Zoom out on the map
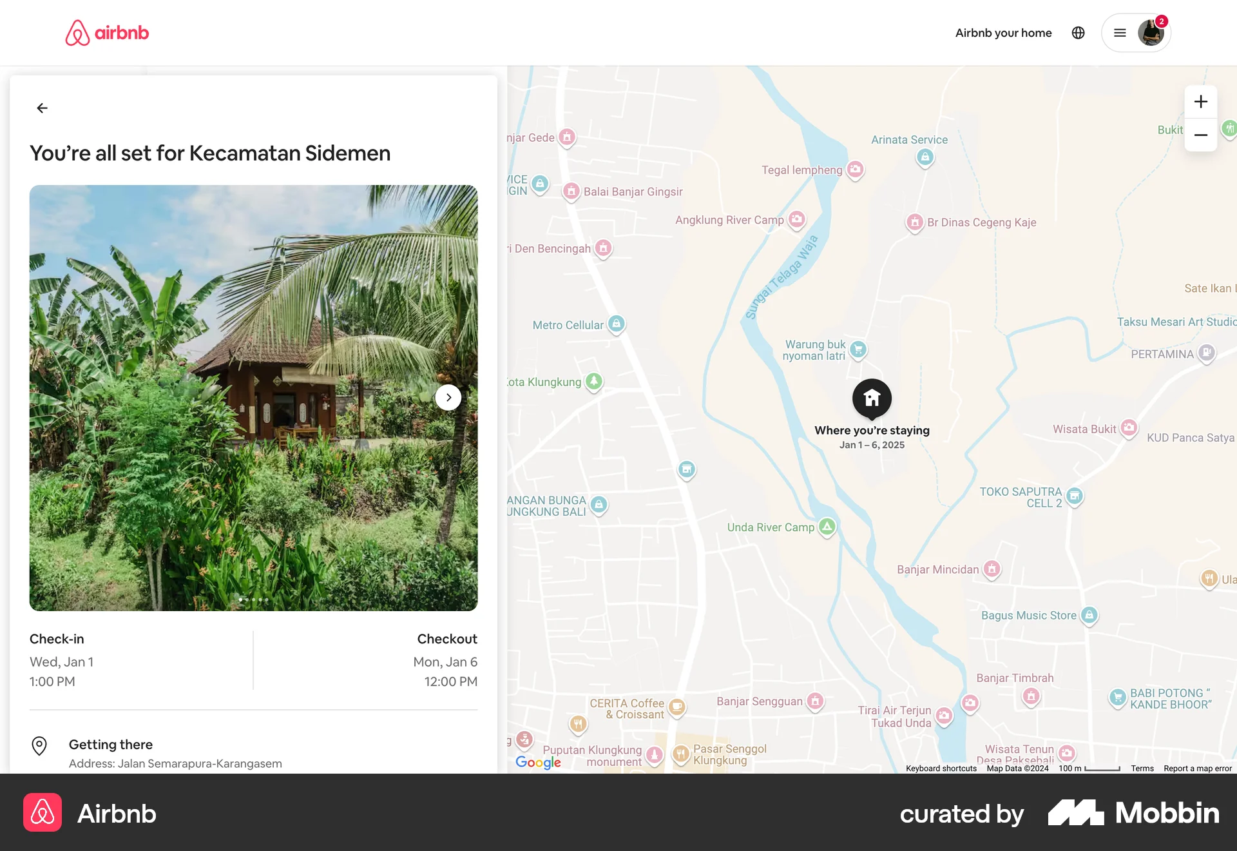 [x=1200, y=135]
